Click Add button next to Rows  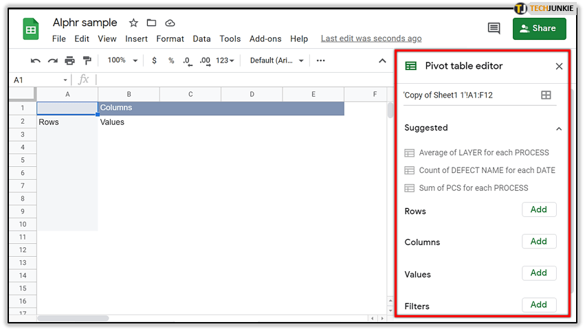point(539,210)
